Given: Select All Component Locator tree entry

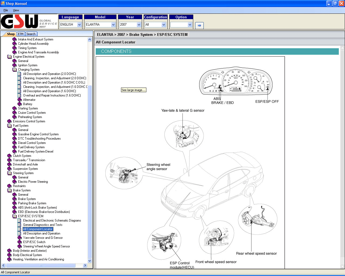Looking at the screenshot, I should coord(38,229).
